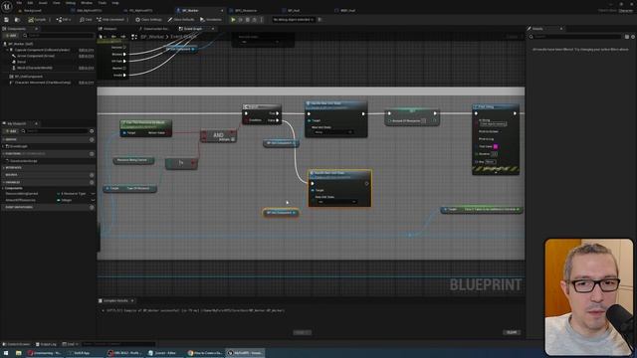
Task: Click the Browse to asset icon
Action: coord(17,20)
